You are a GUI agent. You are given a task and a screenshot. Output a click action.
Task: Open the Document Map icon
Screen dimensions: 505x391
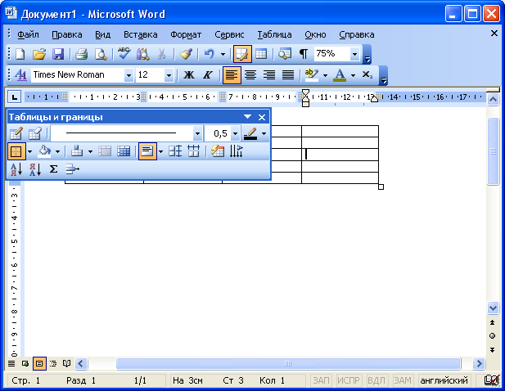(284, 54)
